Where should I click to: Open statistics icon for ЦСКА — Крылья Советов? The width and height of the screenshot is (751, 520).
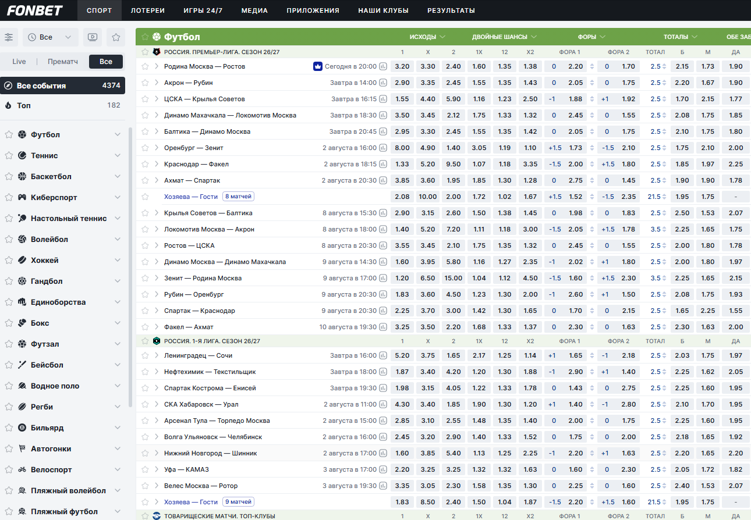click(x=383, y=99)
